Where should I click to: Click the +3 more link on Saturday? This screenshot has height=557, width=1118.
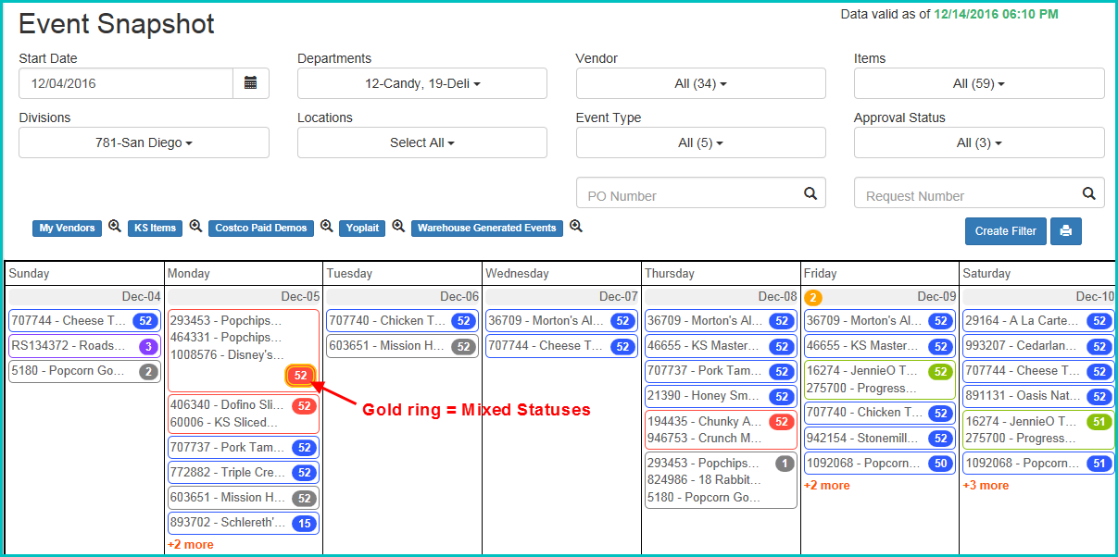[986, 485]
